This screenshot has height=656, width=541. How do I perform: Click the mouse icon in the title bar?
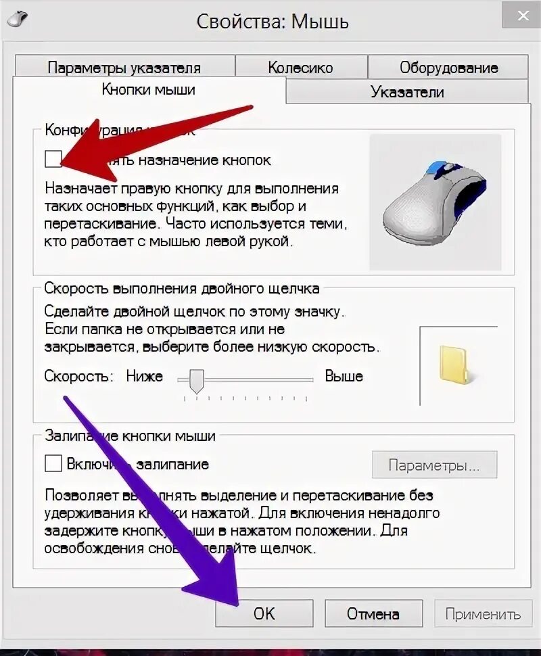[18, 19]
